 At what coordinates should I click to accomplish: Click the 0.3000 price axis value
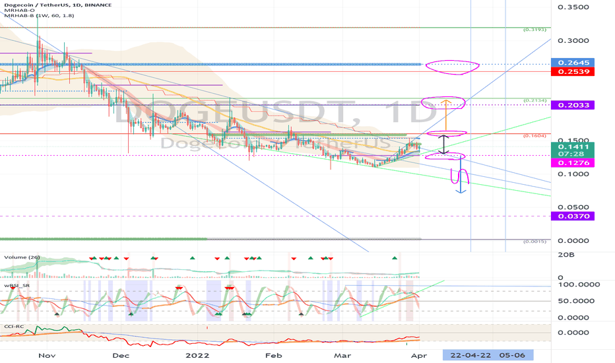pyautogui.click(x=573, y=41)
